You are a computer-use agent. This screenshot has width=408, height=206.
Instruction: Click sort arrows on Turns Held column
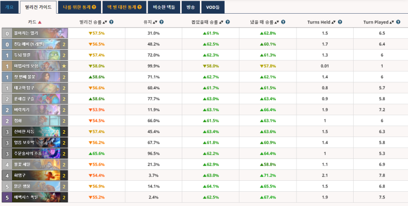pos(333,22)
